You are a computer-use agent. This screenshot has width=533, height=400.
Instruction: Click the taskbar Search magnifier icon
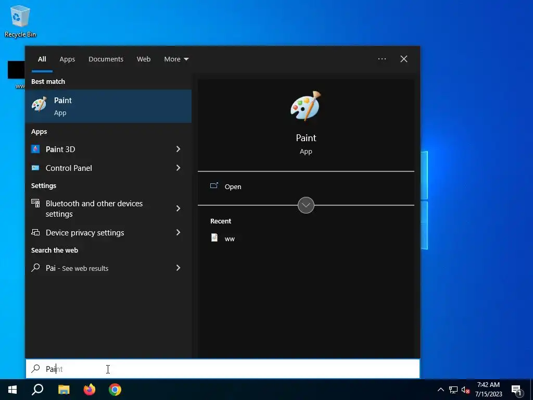[x=37, y=390]
